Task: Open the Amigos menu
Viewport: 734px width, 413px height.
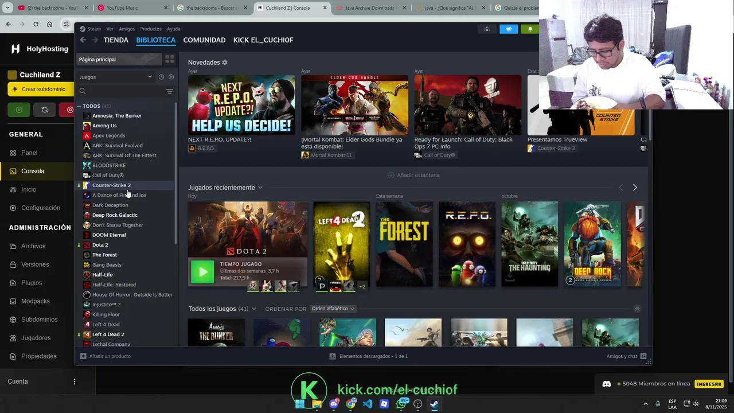Action: (127, 29)
